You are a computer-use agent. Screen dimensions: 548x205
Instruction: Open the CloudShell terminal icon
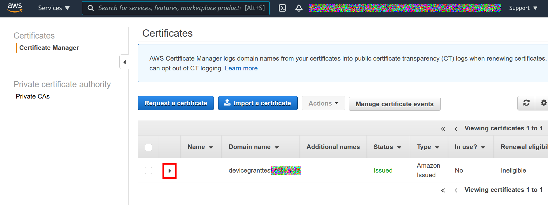tap(282, 8)
